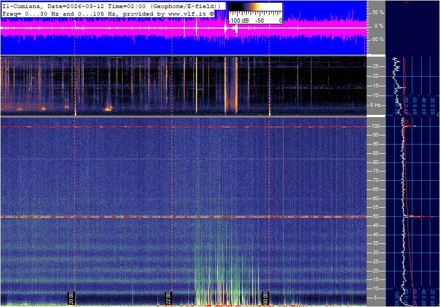Viewport: 440px width, 307px height.
Task: Select the 00:00 time marker label
Action: coord(265,298)
